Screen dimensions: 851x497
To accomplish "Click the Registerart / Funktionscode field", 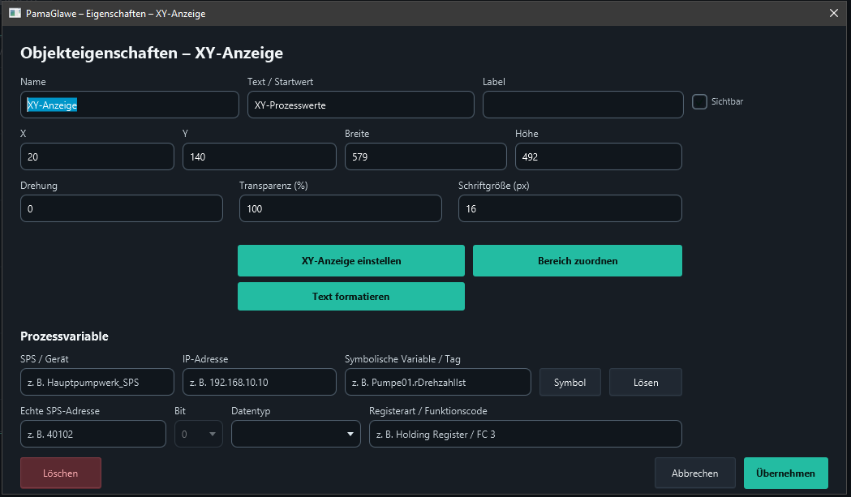I will (526, 434).
